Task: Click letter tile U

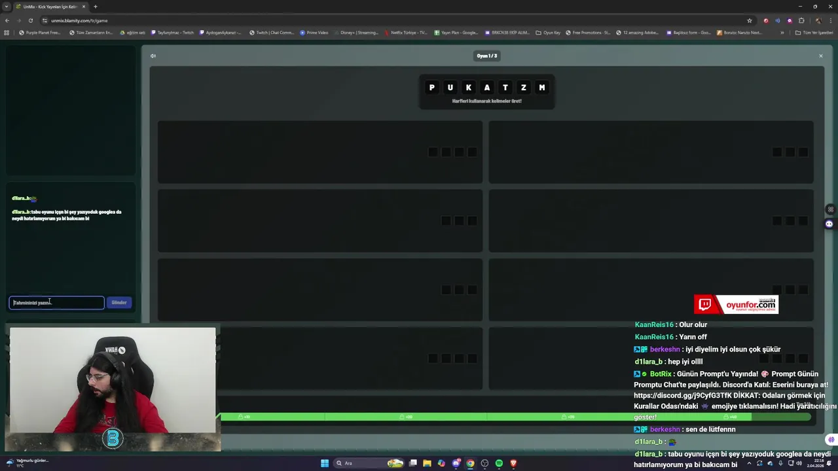Action: point(450,87)
